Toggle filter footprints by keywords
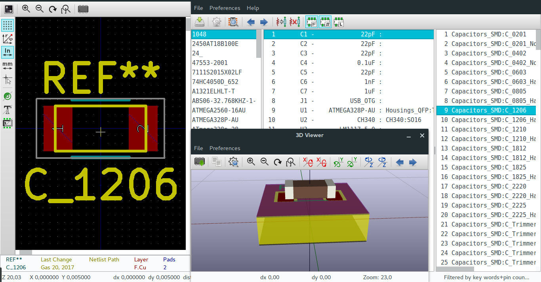The image size is (541, 282). 312,22
